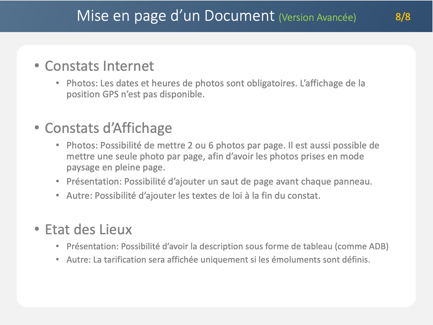Click the "(comme ADB)" text
Viewport: 433px width, 325px height.
coord(362,246)
